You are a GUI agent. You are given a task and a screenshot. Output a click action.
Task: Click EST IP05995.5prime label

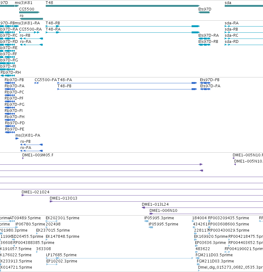pos(163,224)
